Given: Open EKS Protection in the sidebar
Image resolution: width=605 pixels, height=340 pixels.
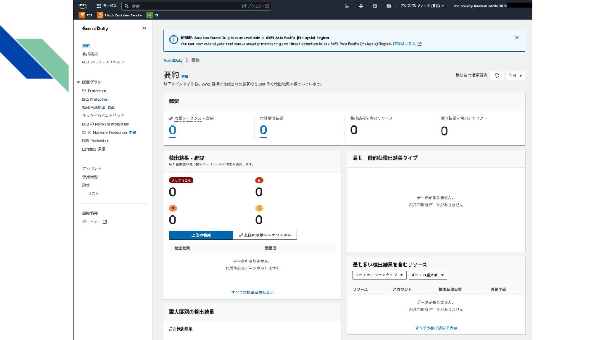Looking at the screenshot, I should pyautogui.click(x=95, y=99).
